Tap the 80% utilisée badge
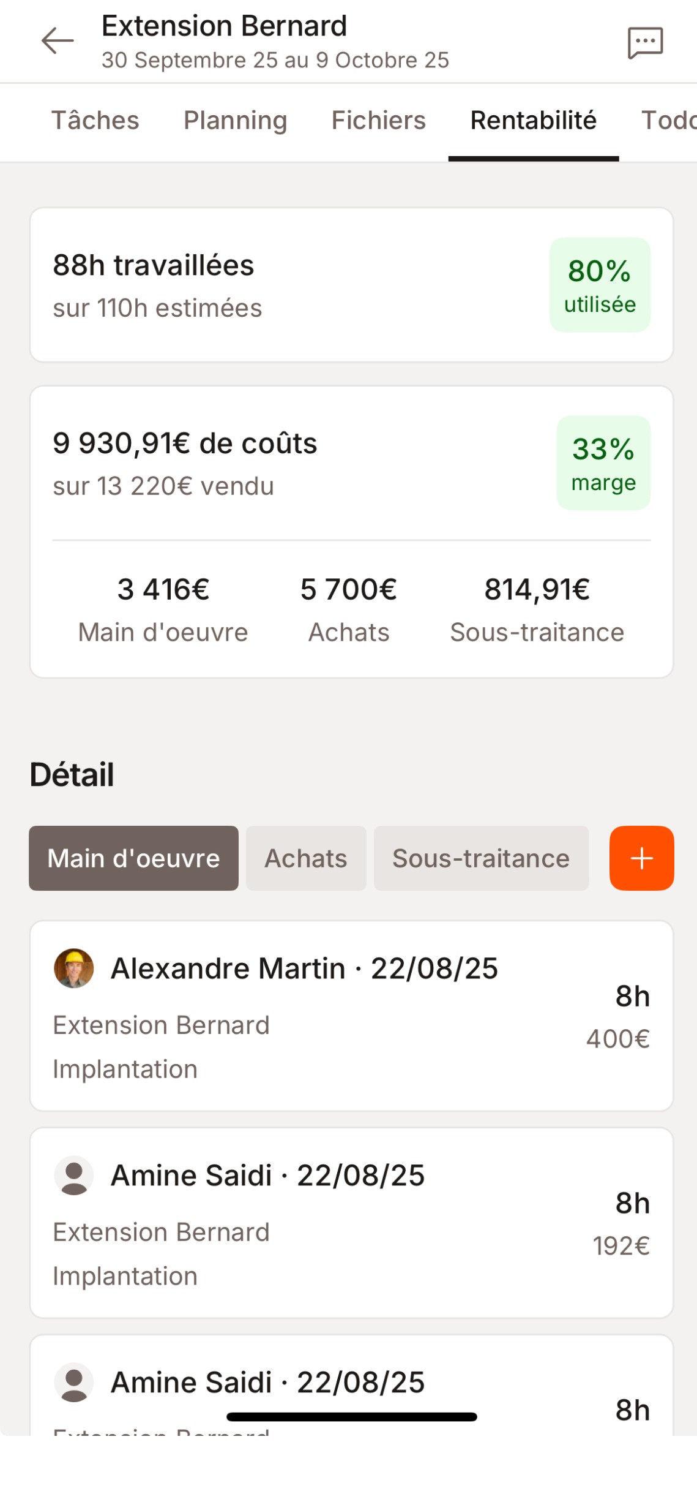This screenshot has height=1510, width=697. point(600,285)
